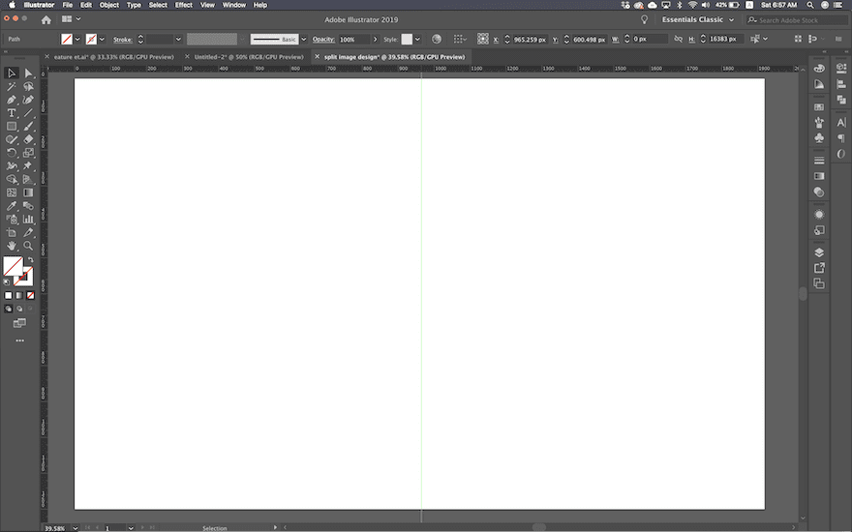
Task: Choose the Type tool
Action: (x=12, y=113)
